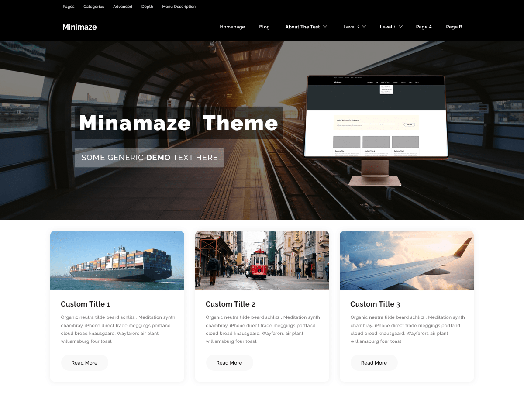Open Page B from the navigation
Image resolution: width=524 pixels, height=393 pixels.
click(454, 27)
